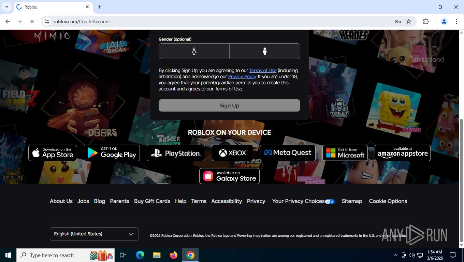
Task: View site information icon in address bar
Action: (47, 21)
